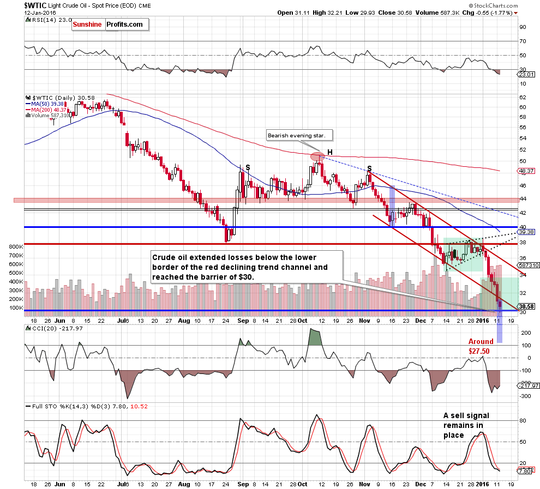
Task: Click the MA(50) 39.38 legend entry
Action: click(x=45, y=104)
